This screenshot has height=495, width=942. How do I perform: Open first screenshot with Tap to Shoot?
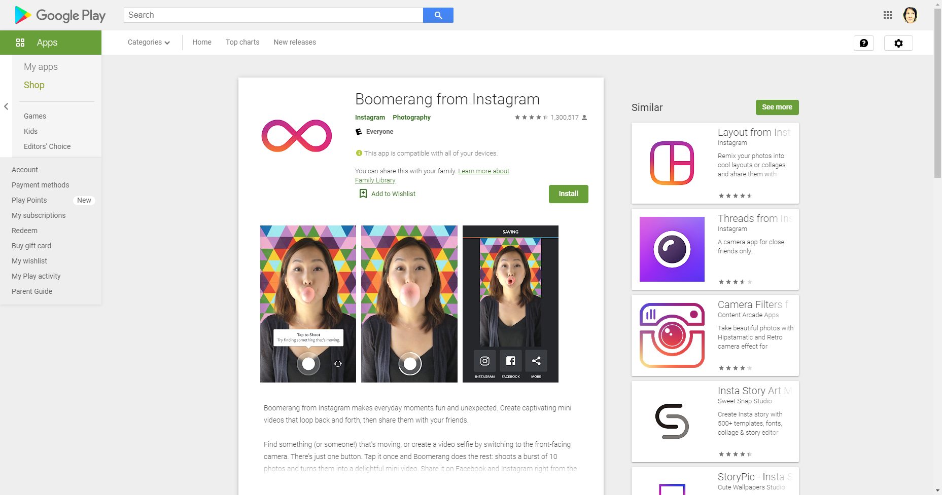click(x=308, y=304)
